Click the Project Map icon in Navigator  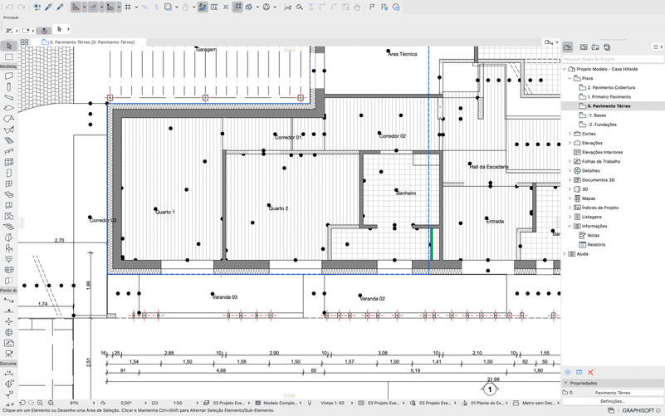568,47
